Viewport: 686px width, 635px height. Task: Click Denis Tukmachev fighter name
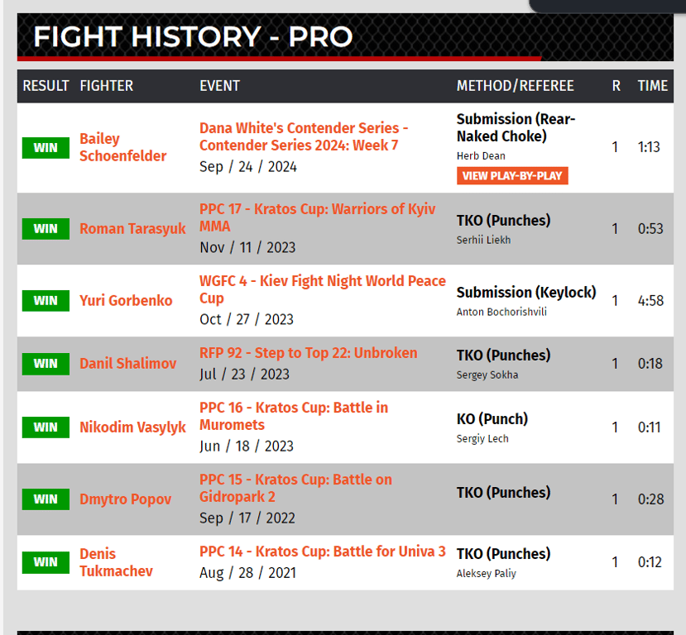tap(116, 562)
